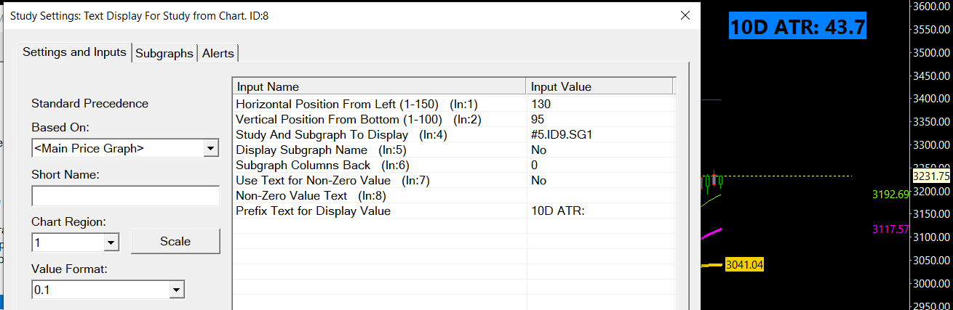Click the Input Value column header

(601, 87)
